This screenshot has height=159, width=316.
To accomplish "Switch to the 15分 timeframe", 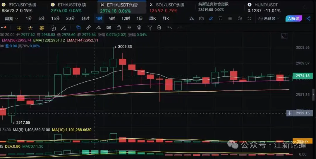I will [55, 18].
